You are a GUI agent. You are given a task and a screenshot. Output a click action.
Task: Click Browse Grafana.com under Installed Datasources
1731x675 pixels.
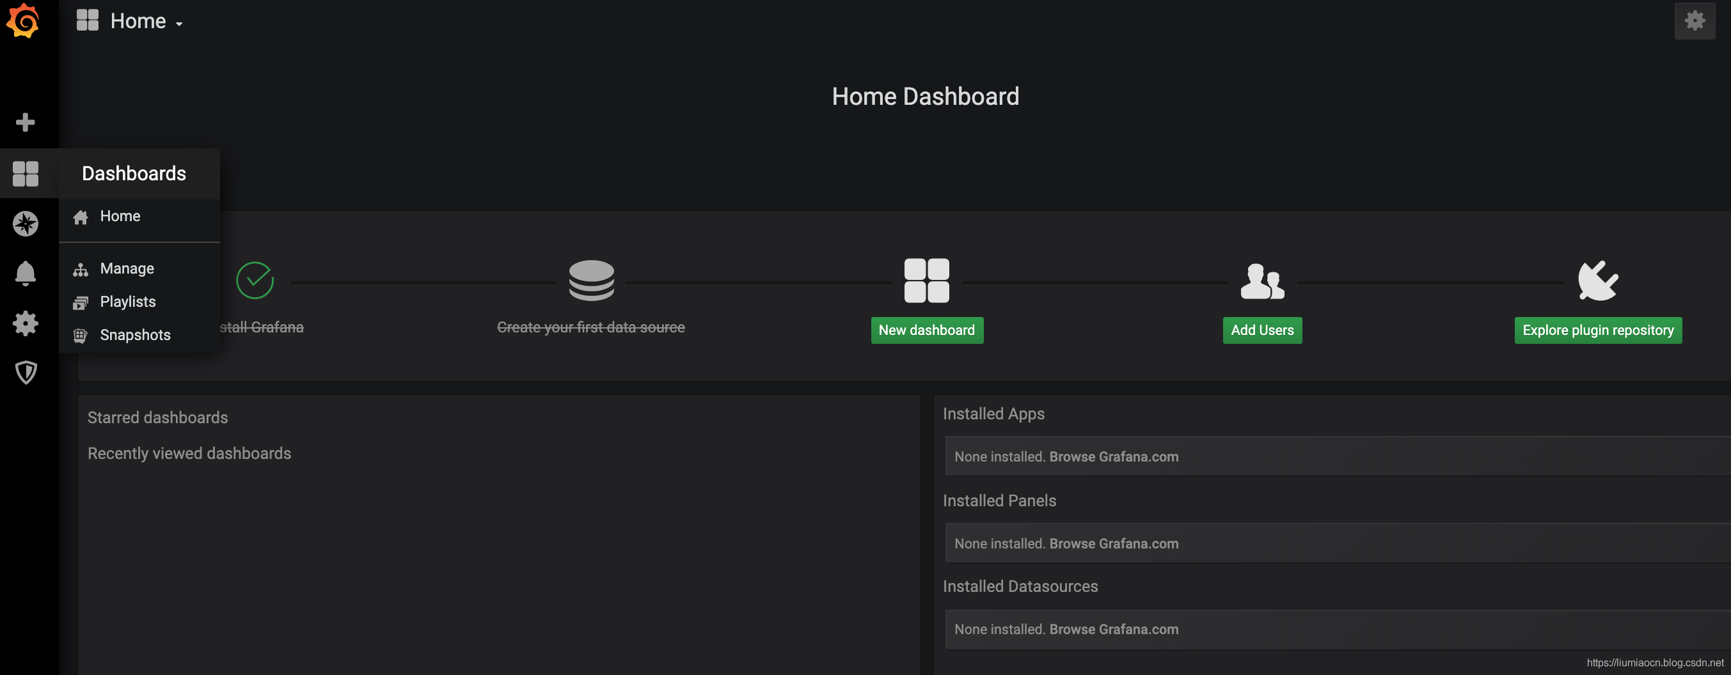[x=1114, y=630]
